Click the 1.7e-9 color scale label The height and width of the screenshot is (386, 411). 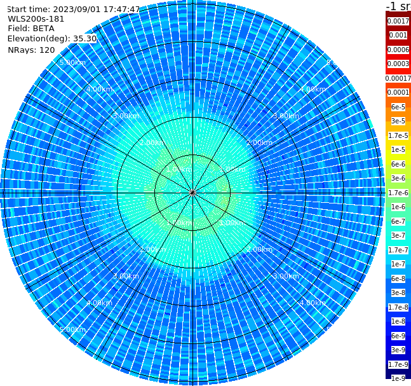398,364
